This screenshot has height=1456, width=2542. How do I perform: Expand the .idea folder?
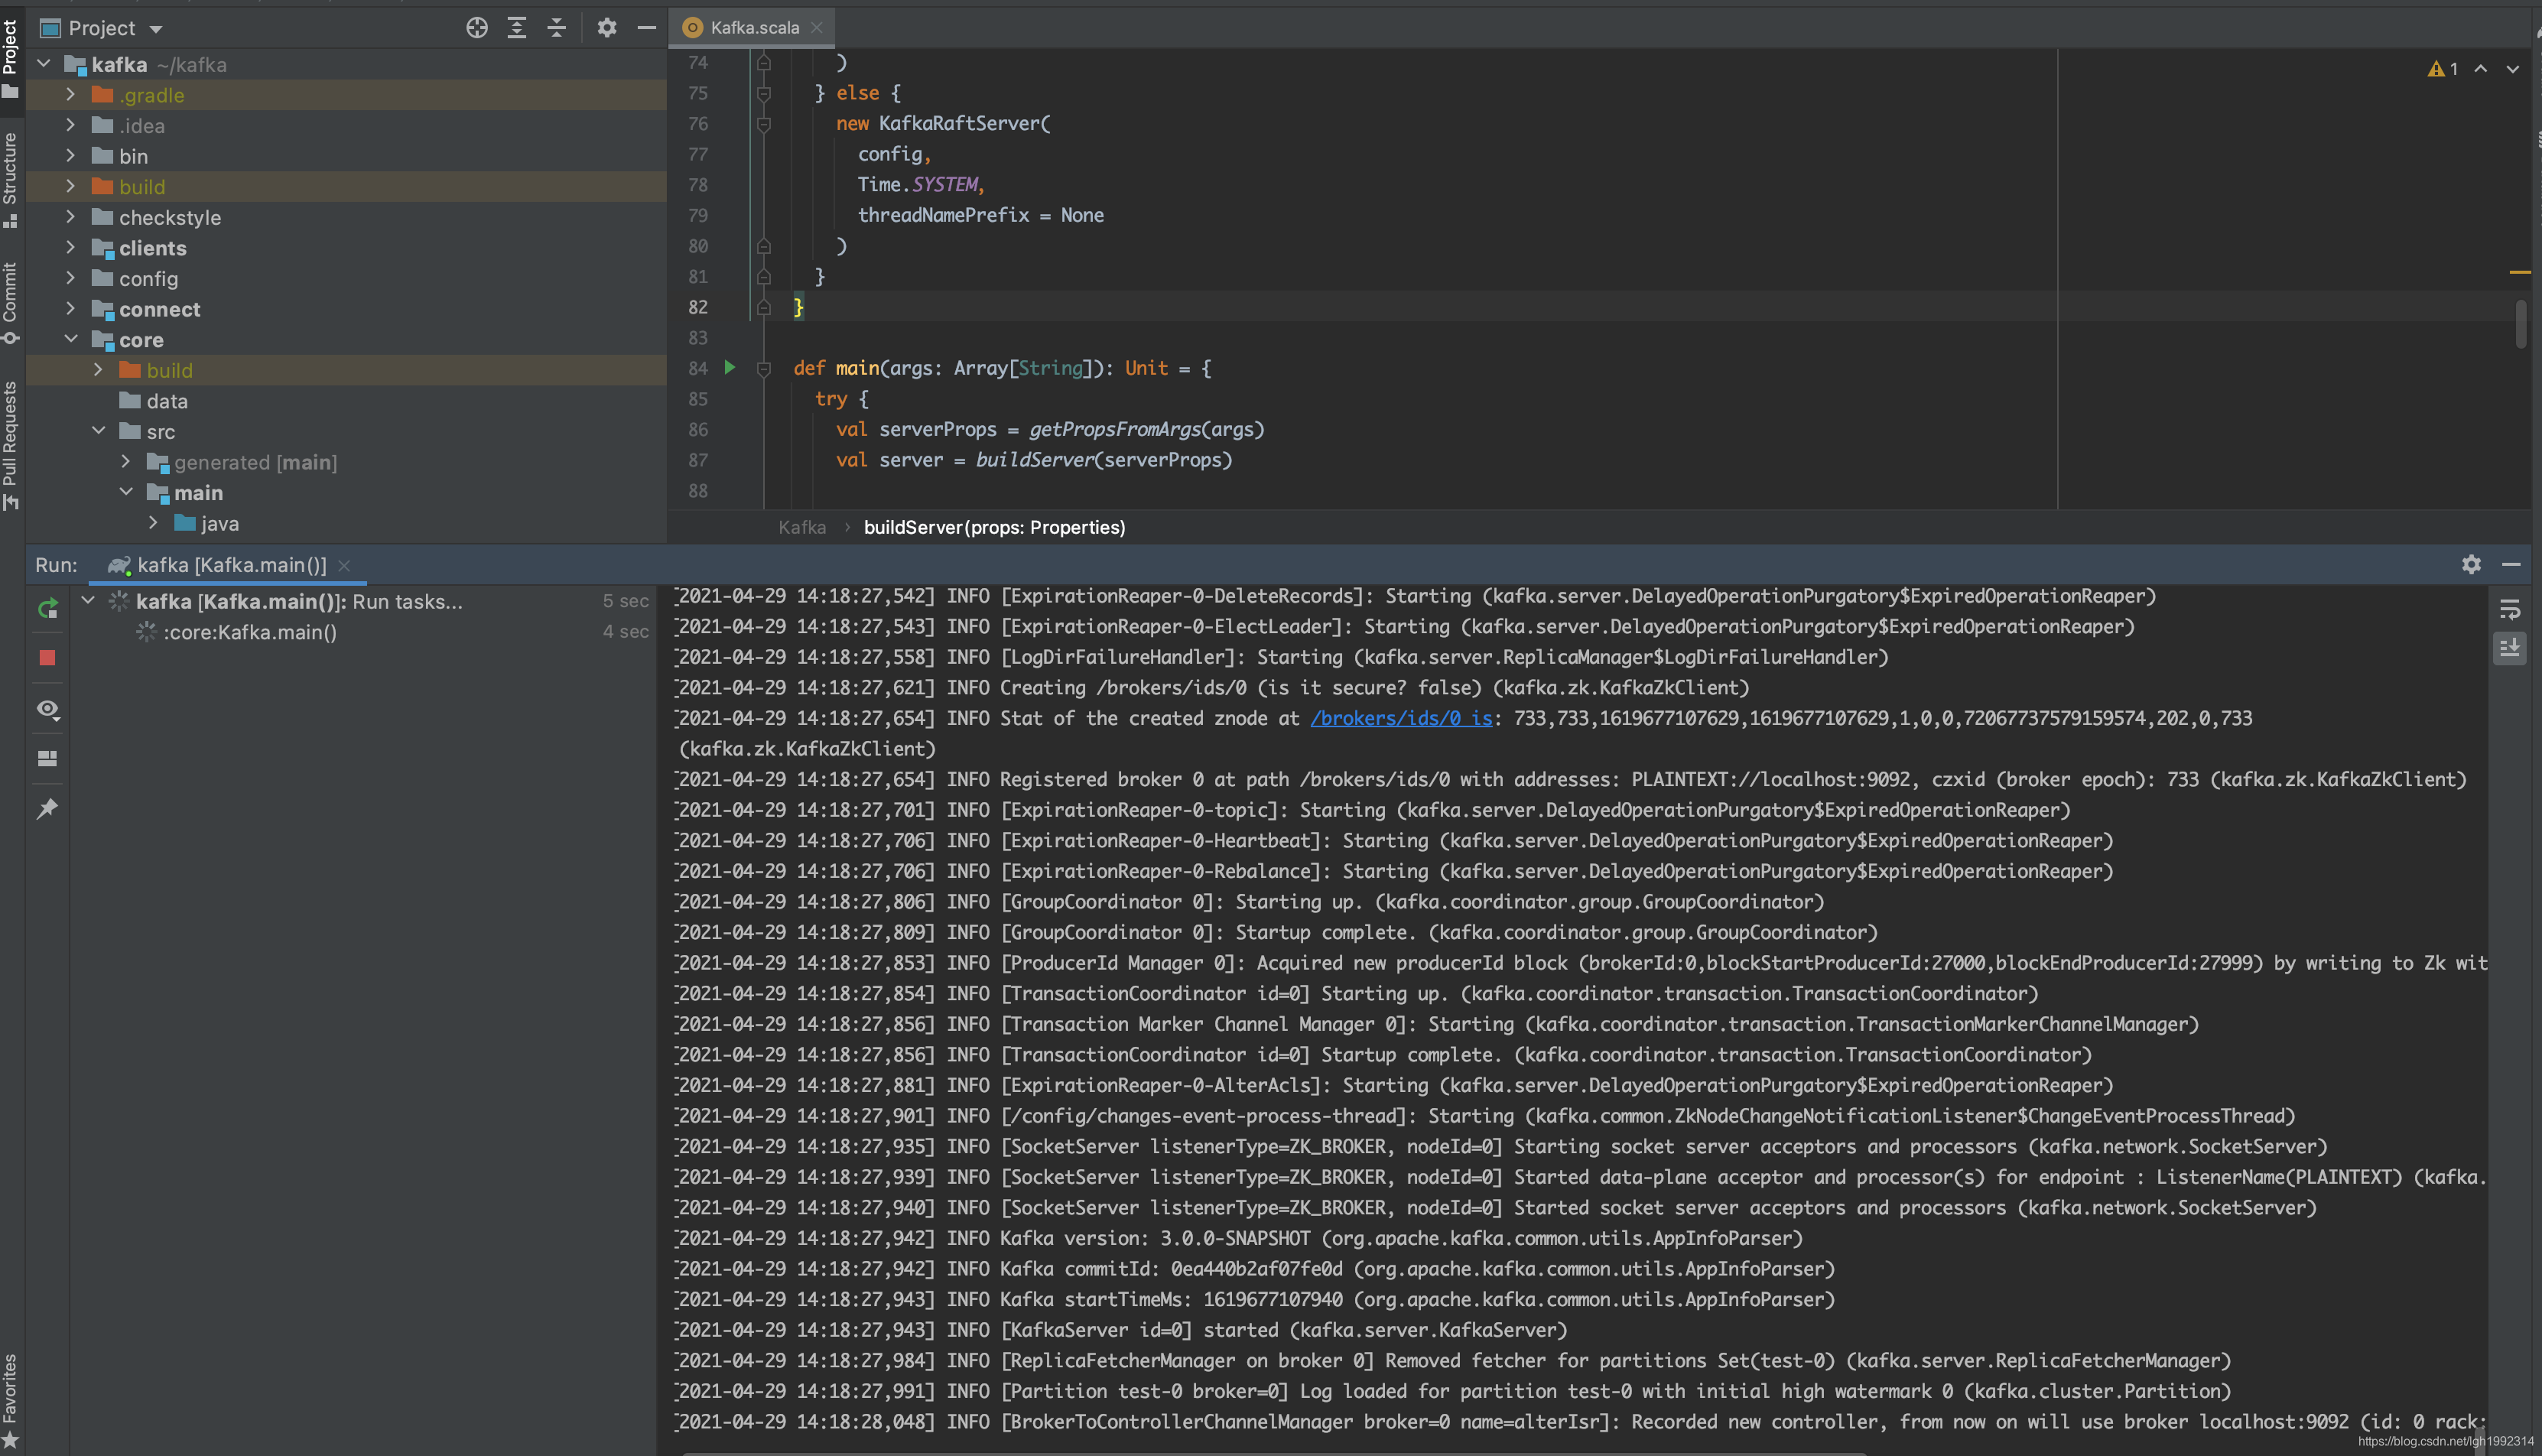tap(70, 125)
